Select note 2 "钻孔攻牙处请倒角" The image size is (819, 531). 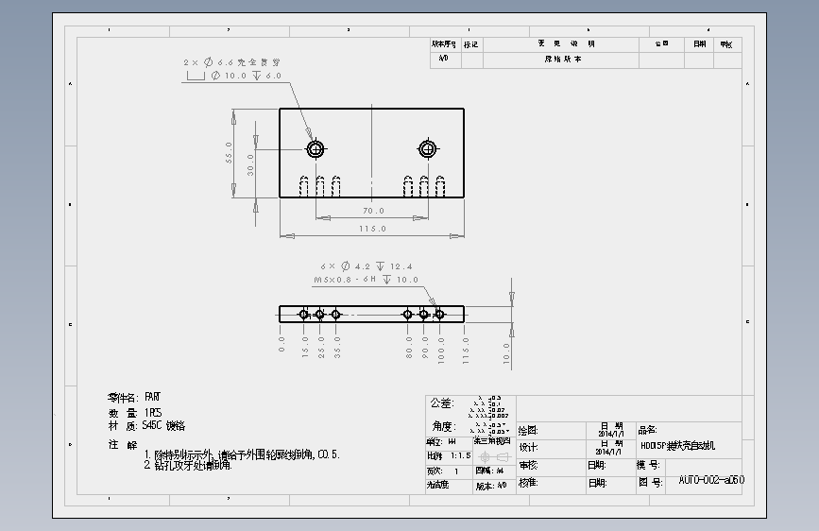point(188,465)
